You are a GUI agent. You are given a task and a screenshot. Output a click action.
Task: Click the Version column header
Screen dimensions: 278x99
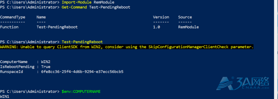[x=161, y=17]
